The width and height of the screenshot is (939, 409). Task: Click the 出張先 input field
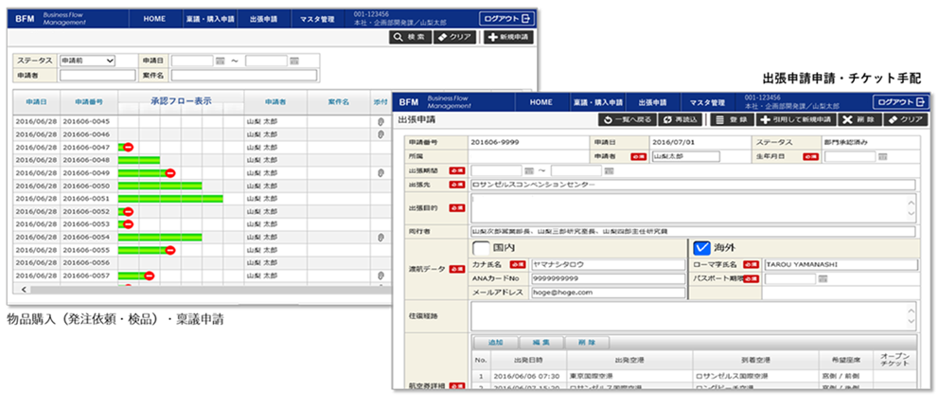coord(691,186)
